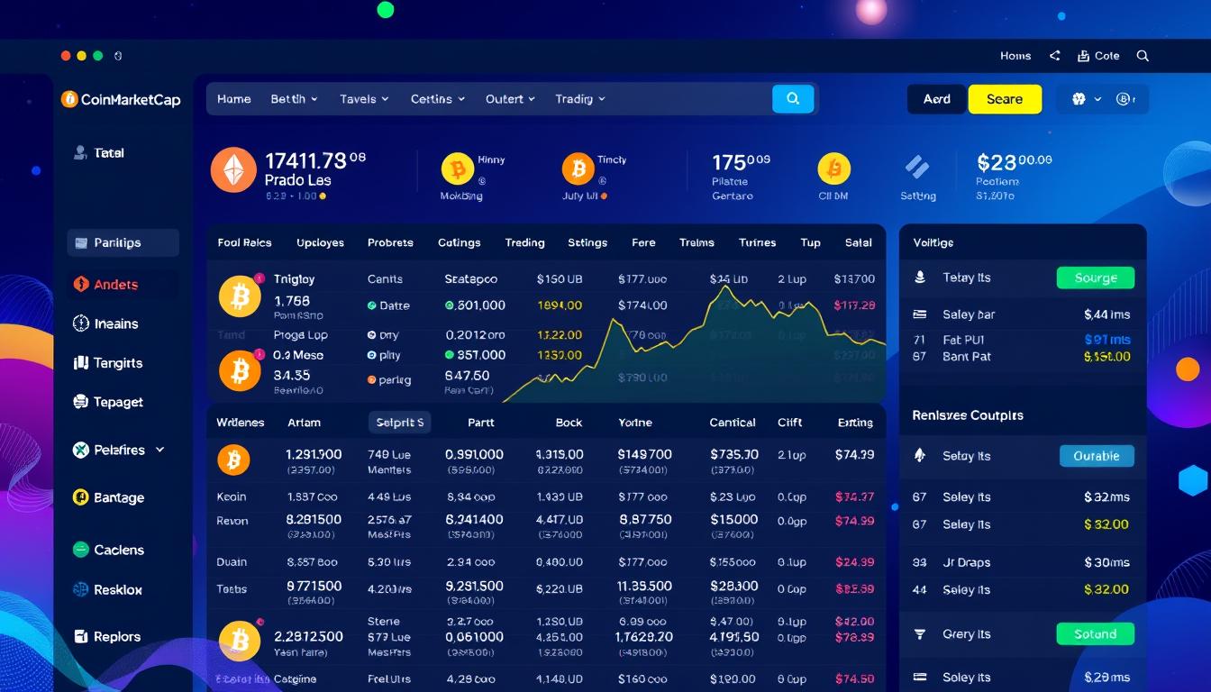Click the Bantage sidebar icon
The image size is (1211, 692).
click(79, 497)
